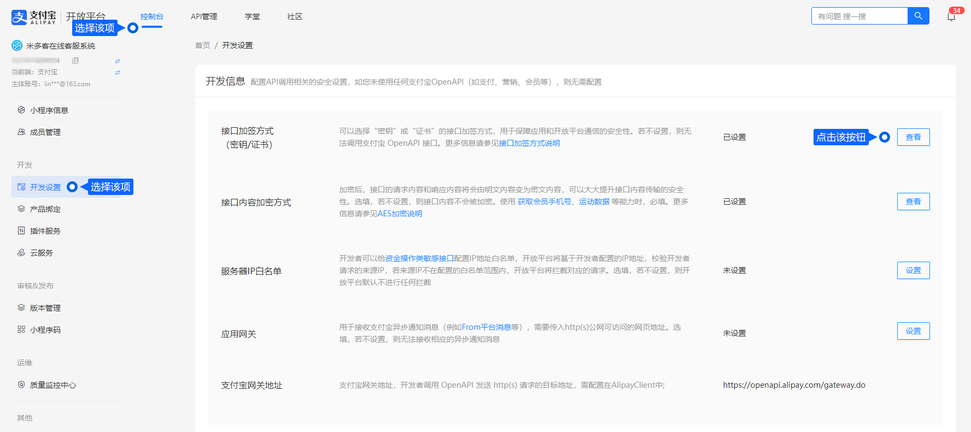Click 查看 for 接口加签方式
This screenshot has width=971, height=432.
(x=913, y=137)
